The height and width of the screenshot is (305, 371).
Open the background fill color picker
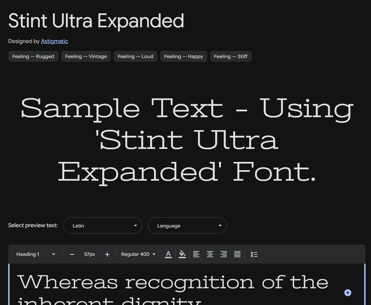click(182, 254)
